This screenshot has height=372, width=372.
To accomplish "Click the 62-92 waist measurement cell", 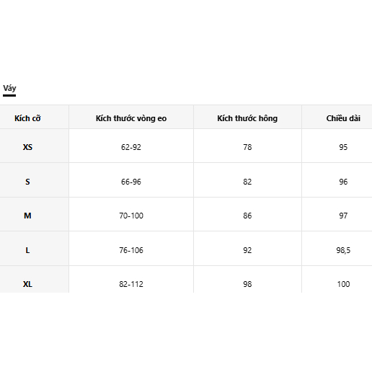I will (x=131, y=147).
